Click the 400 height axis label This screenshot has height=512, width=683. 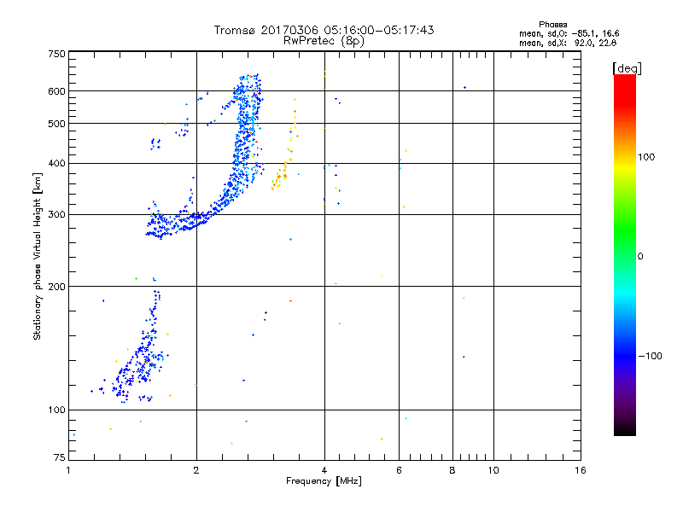[x=57, y=164]
